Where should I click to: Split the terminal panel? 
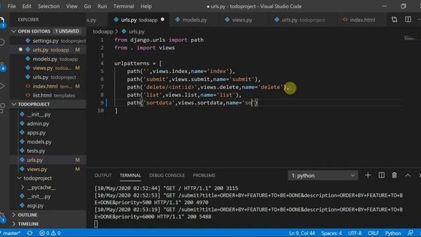(382, 175)
